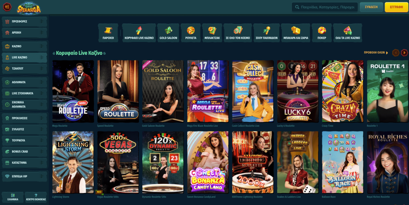Launch Mega Fire Blaze Roulette Live
The width and height of the screenshot is (409, 205).
point(208,91)
